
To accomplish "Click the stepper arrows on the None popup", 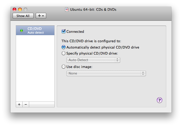I will point(143,73).
